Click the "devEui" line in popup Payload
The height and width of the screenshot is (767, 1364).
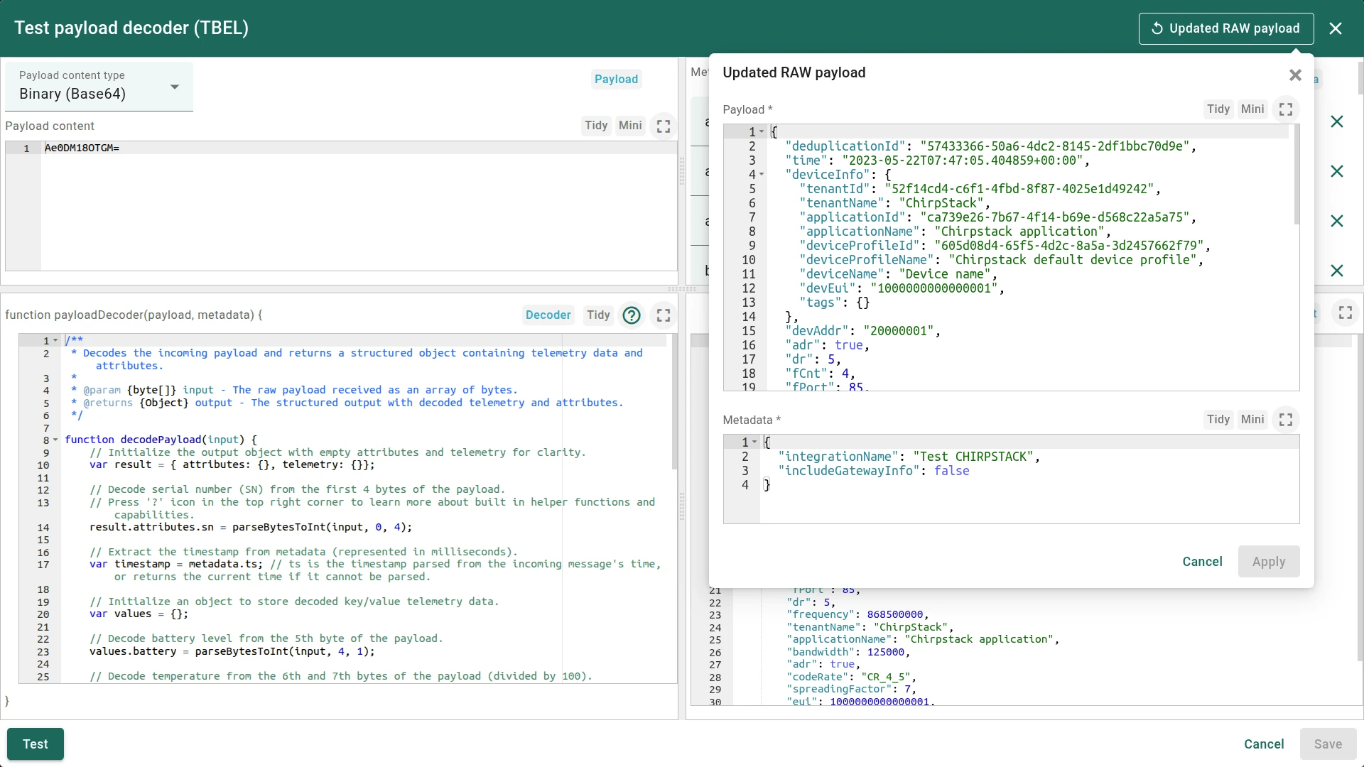pyautogui.click(x=902, y=288)
